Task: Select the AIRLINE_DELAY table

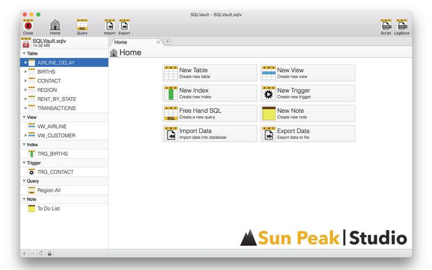Action: [x=64, y=63]
